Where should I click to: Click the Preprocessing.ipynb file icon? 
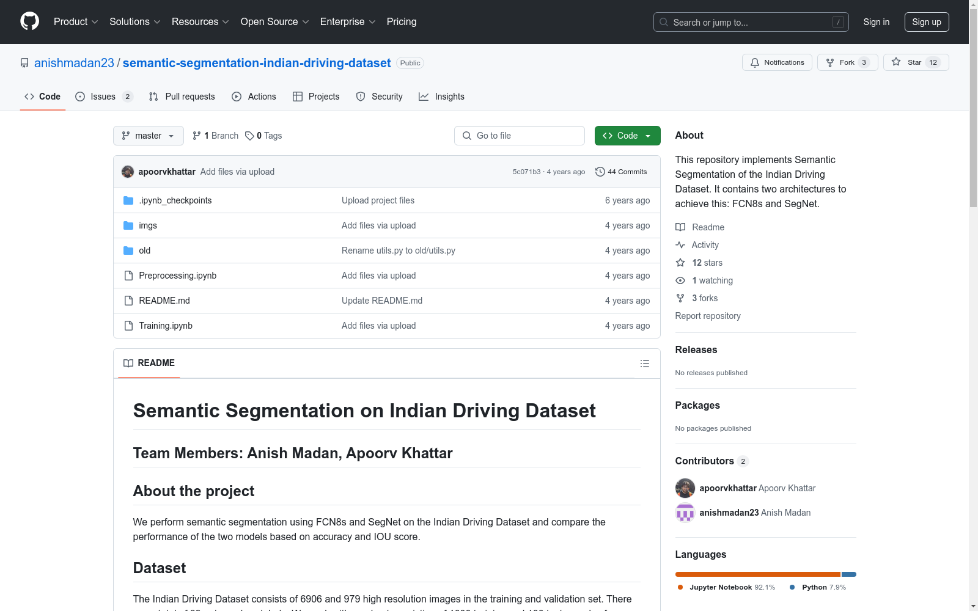point(128,276)
